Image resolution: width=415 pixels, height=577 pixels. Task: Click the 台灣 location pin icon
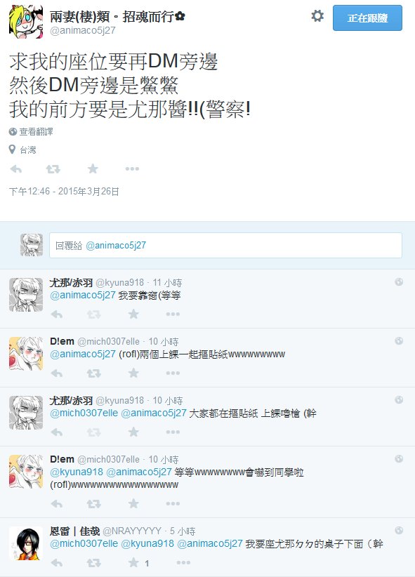coord(12,149)
